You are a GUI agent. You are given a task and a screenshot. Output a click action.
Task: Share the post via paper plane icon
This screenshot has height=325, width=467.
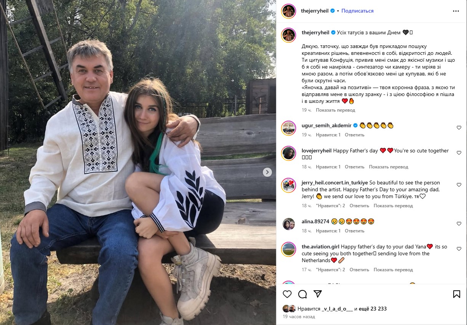(318, 294)
